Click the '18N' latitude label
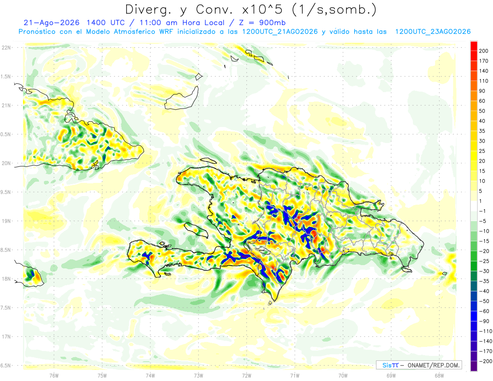Screen dimensions: 493x381 (6, 279)
